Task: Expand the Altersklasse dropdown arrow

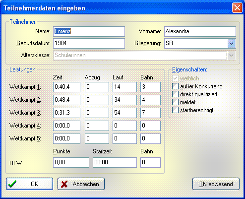Action: (231, 55)
